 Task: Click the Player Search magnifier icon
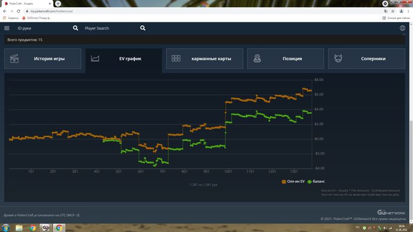(143, 28)
